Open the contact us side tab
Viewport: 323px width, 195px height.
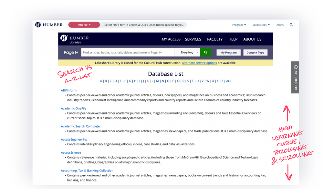click(295, 77)
